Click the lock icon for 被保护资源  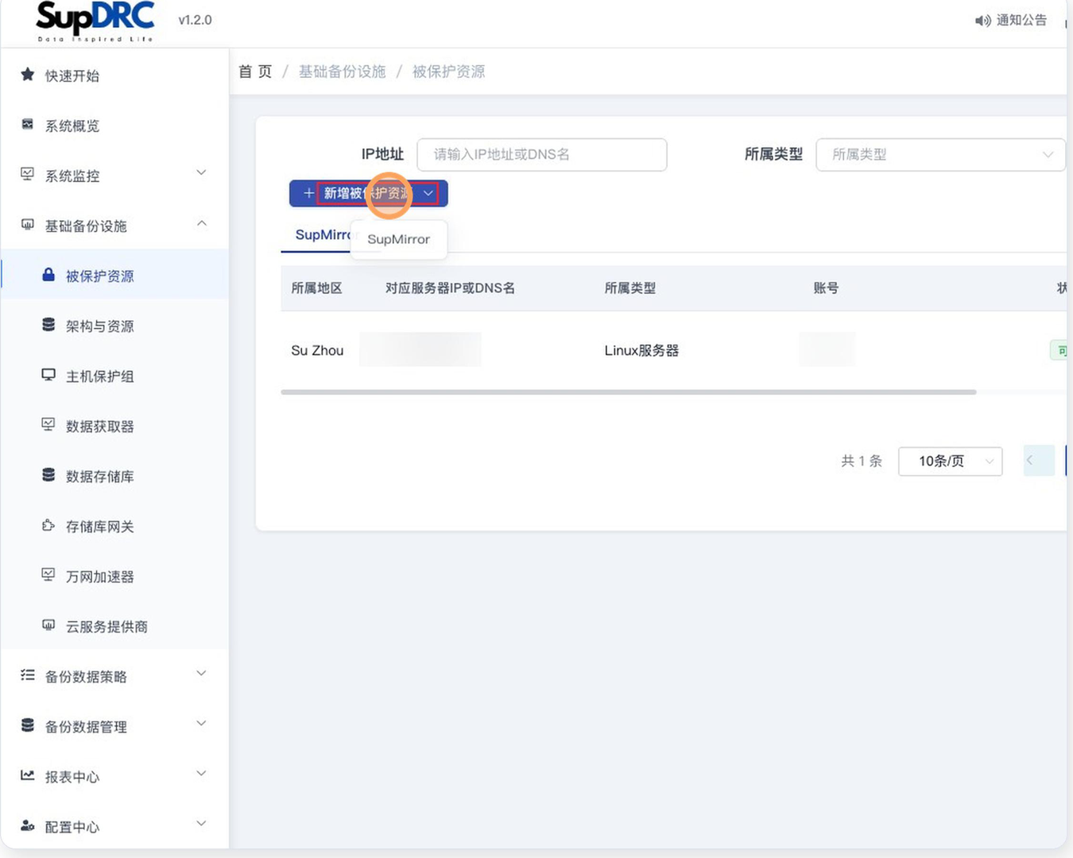[x=48, y=275]
